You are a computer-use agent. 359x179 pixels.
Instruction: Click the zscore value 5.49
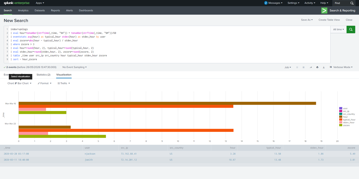pyautogui.click(x=352, y=154)
